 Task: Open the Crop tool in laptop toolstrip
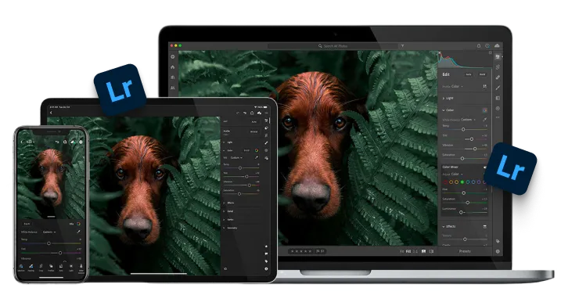coord(498,67)
